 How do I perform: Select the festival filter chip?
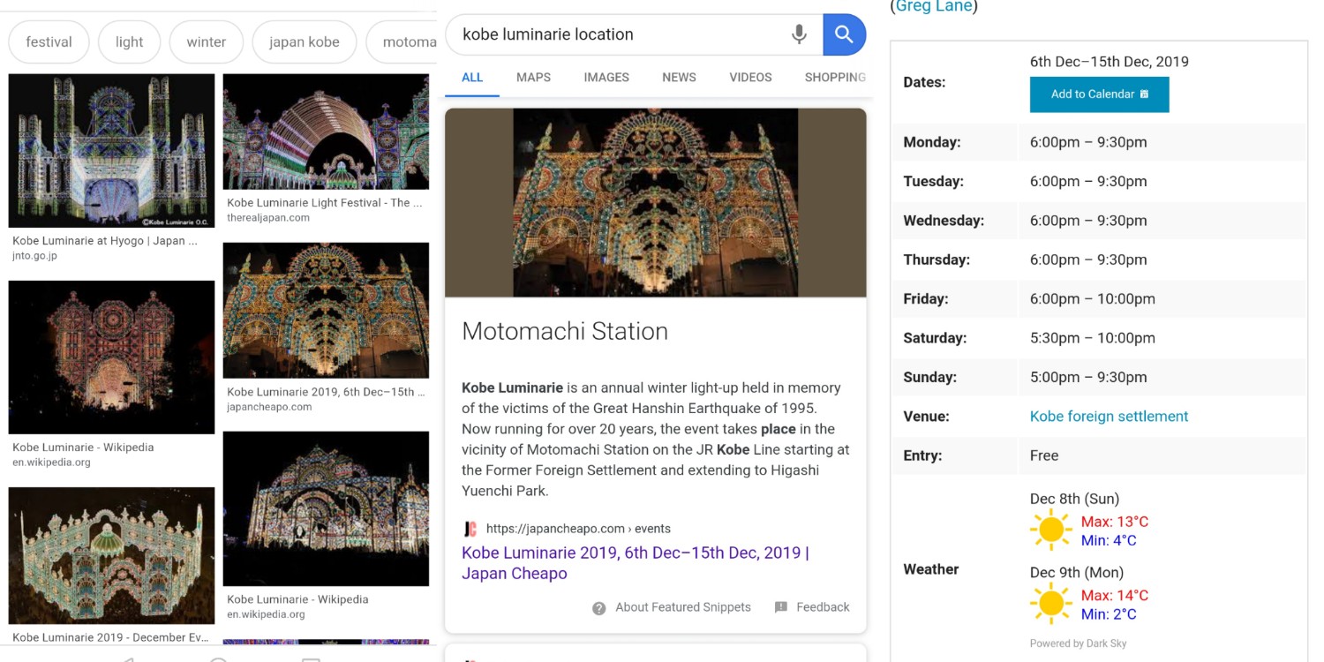click(x=49, y=41)
